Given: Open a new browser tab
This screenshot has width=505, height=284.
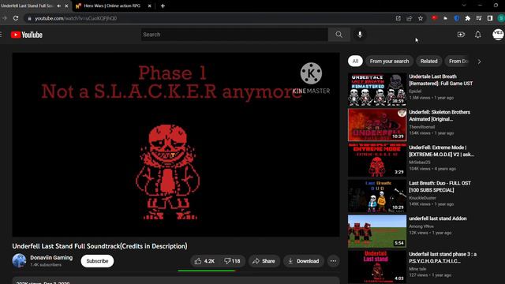Looking at the screenshot, I should click(163, 6).
